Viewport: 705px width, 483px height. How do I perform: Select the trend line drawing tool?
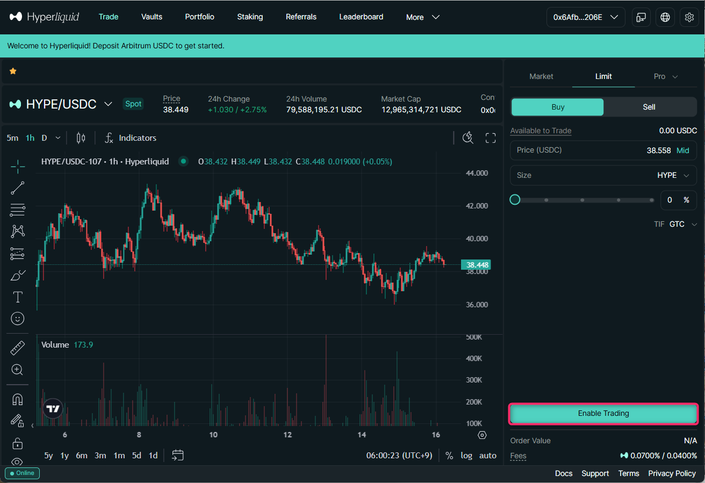pos(18,188)
